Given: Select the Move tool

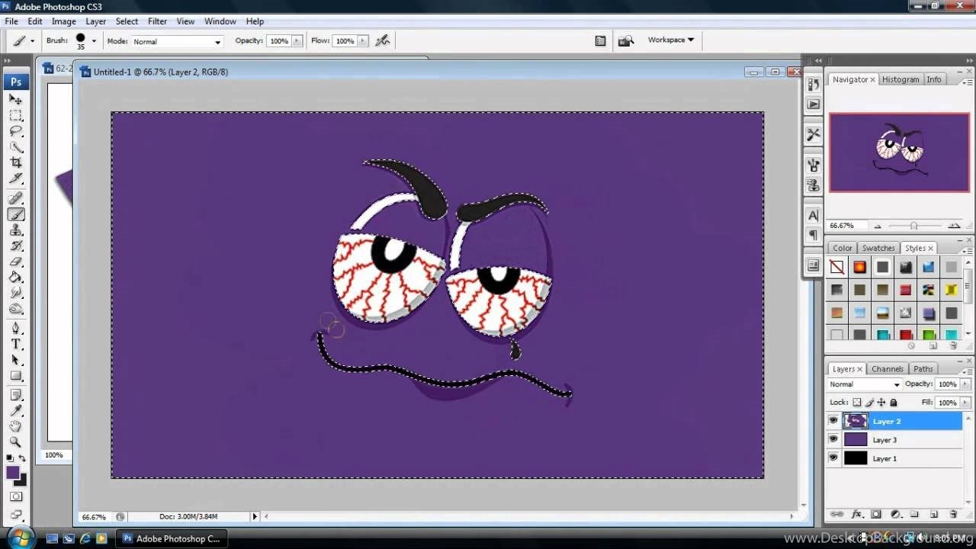Looking at the screenshot, I should click(x=16, y=99).
